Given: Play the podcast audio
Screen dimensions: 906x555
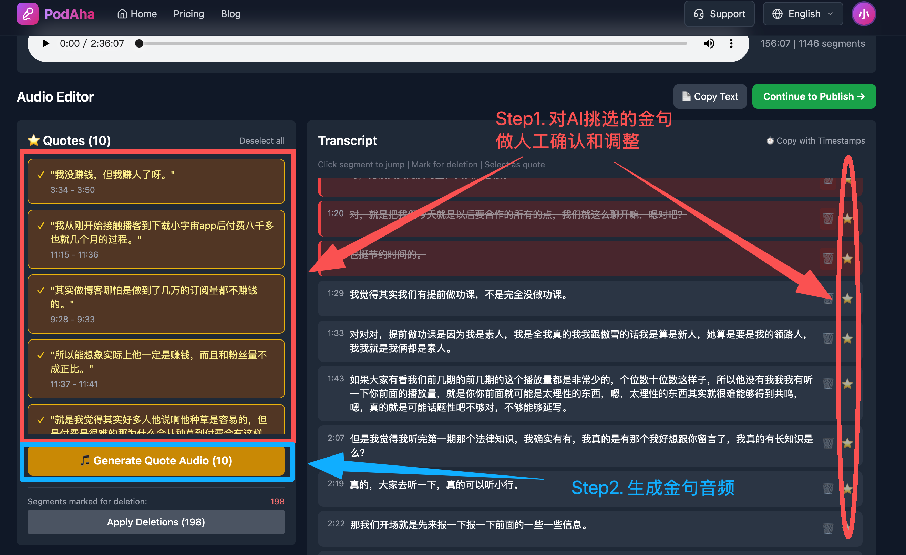Looking at the screenshot, I should pos(45,43).
